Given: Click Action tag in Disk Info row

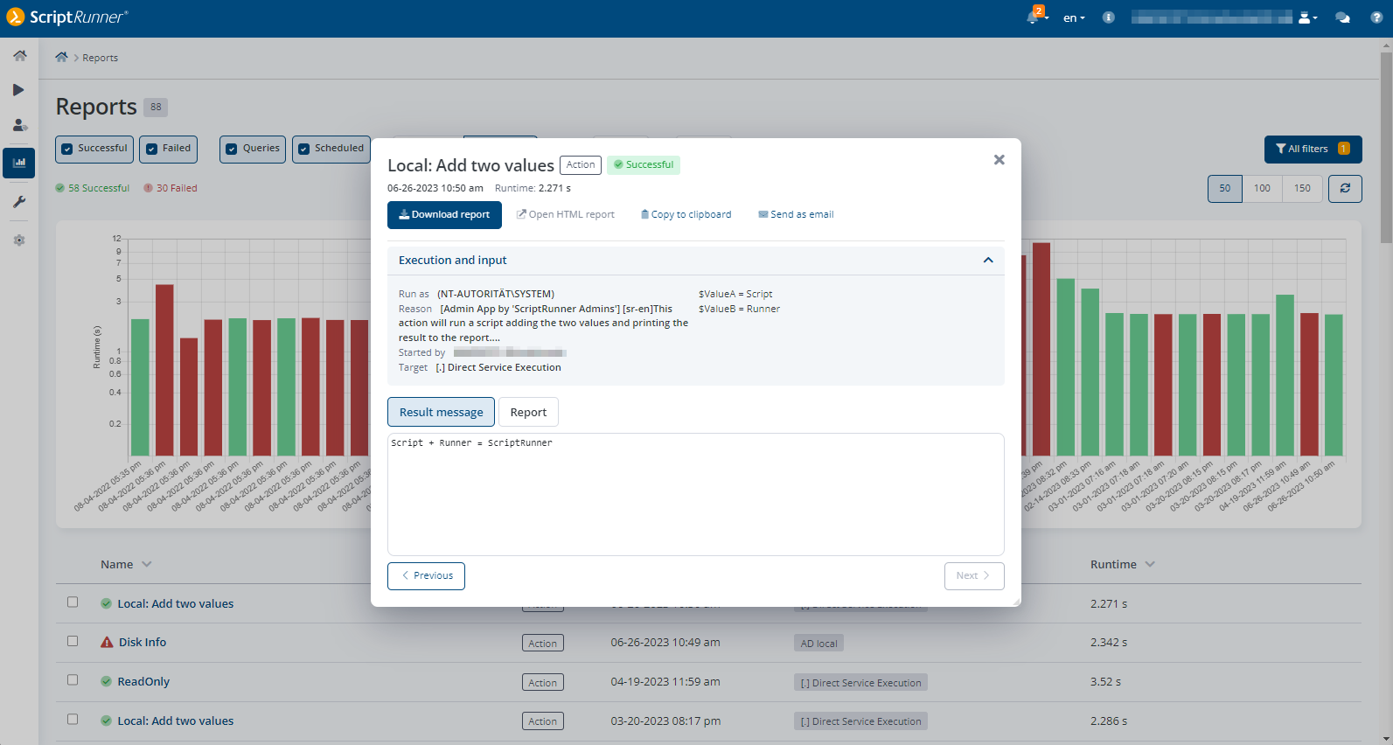Looking at the screenshot, I should click(542, 644).
